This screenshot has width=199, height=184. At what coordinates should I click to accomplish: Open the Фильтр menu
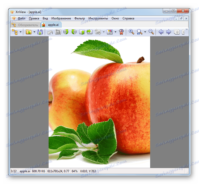80,18
